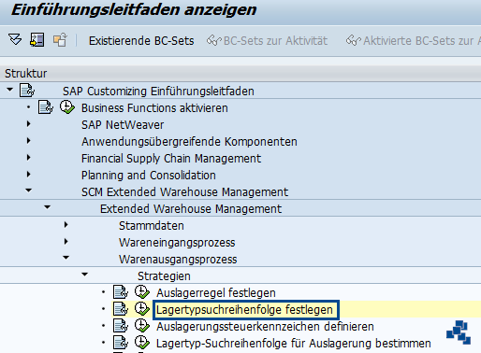Execute activity icon for Auslagerungssteuerkennzeichen definieren
Screen dimensions: 481x353
(x=142, y=326)
